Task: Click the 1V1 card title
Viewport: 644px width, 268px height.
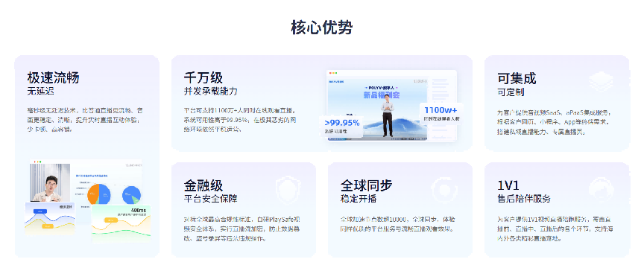Action: point(508,185)
